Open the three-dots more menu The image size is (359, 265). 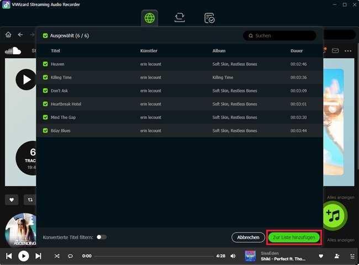tap(348, 51)
